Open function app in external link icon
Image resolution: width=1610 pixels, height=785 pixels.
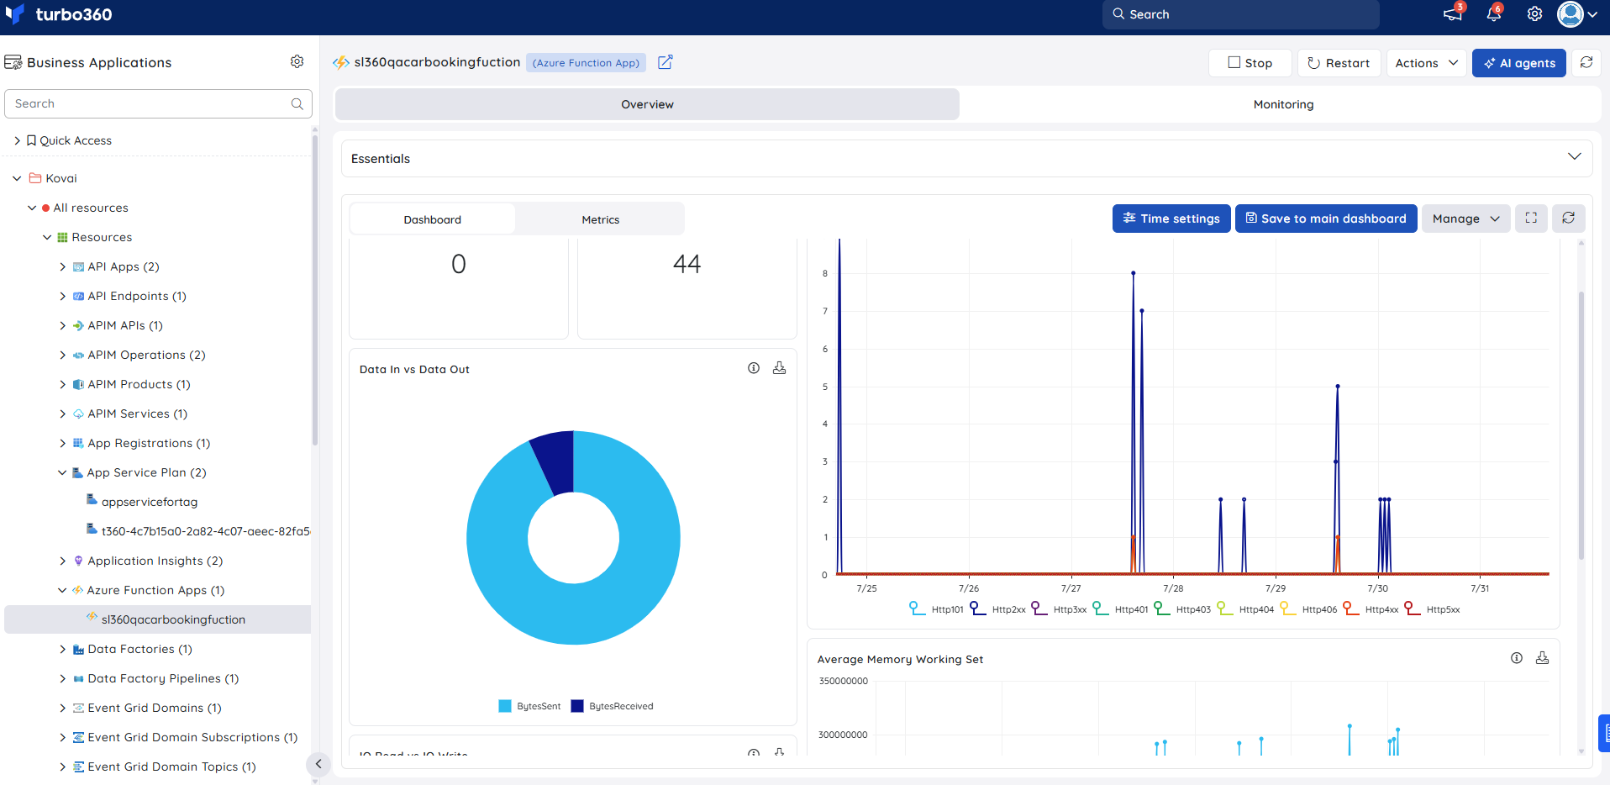pos(665,62)
